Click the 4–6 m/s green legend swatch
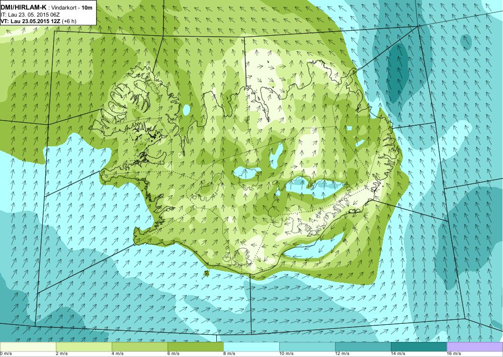Image resolution: width=503 pixels, height=357 pixels. 139,346
